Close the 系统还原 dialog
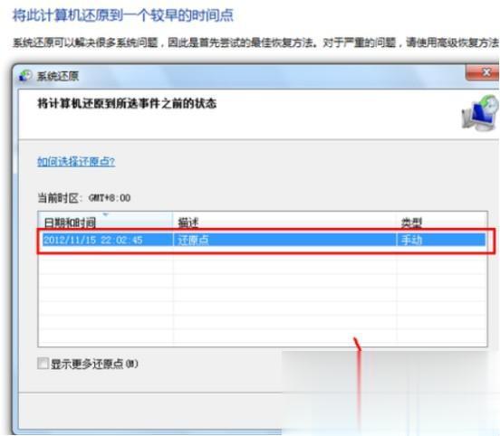Image resolution: width=500 pixels, height=436 pixels. [x=483, y=72]
